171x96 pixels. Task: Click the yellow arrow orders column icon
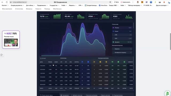[94, 62]
